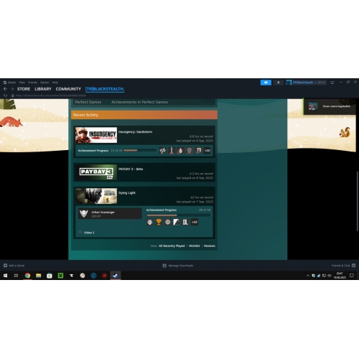The image size is (359, 359).
Task: Click the blue announcements megaphone button
Action: click(x=266, y=83)
